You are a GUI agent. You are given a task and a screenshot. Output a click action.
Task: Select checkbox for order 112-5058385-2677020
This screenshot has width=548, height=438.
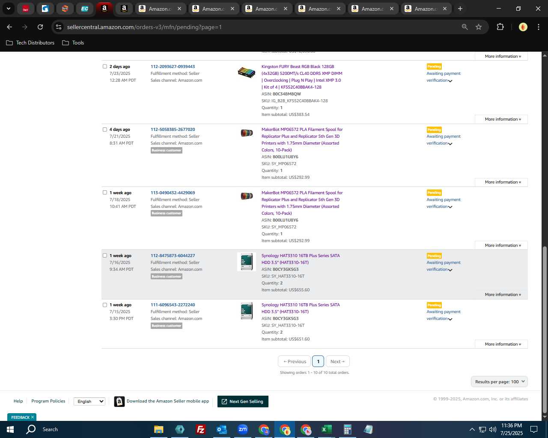104,129
